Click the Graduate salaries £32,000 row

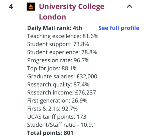(62, 77)
